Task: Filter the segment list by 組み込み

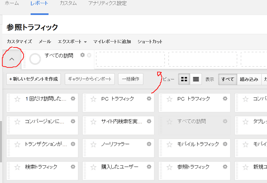Action: tap(249, 79)
